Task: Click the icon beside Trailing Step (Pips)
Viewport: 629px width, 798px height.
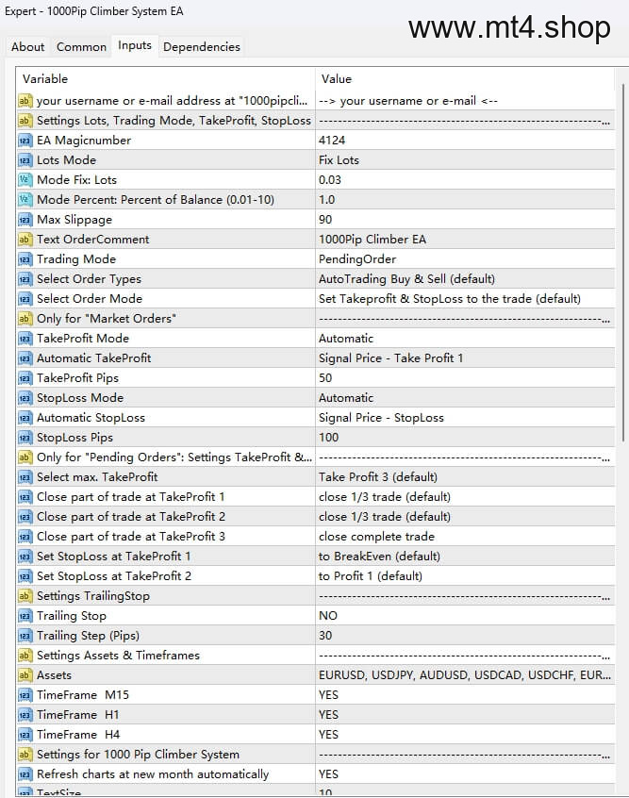Action: (x=25, y=636)
